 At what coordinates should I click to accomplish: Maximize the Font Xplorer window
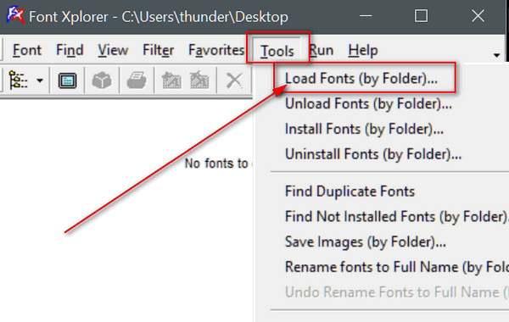tap(421, 15)
